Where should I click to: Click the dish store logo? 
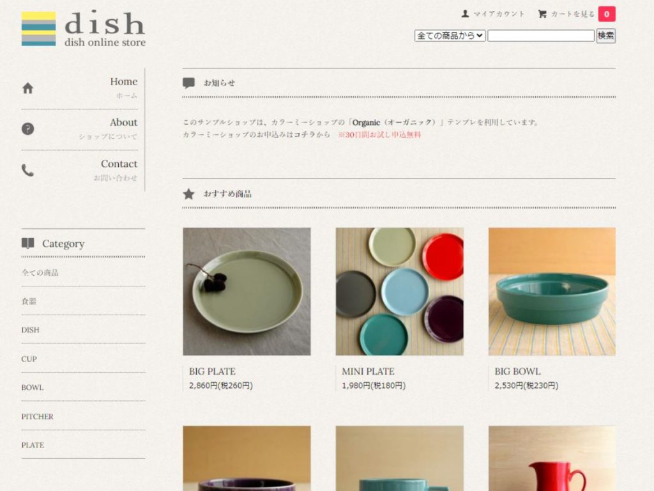pos(84,28)
